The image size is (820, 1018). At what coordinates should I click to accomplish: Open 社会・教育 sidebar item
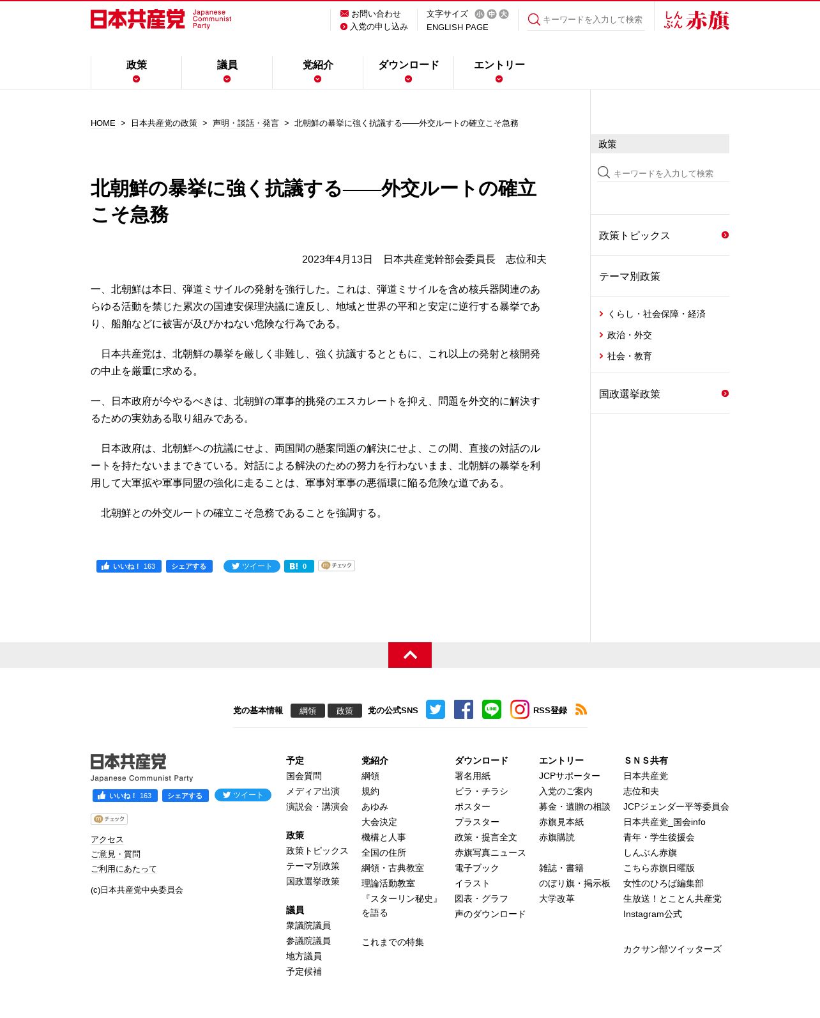(629, 356)
